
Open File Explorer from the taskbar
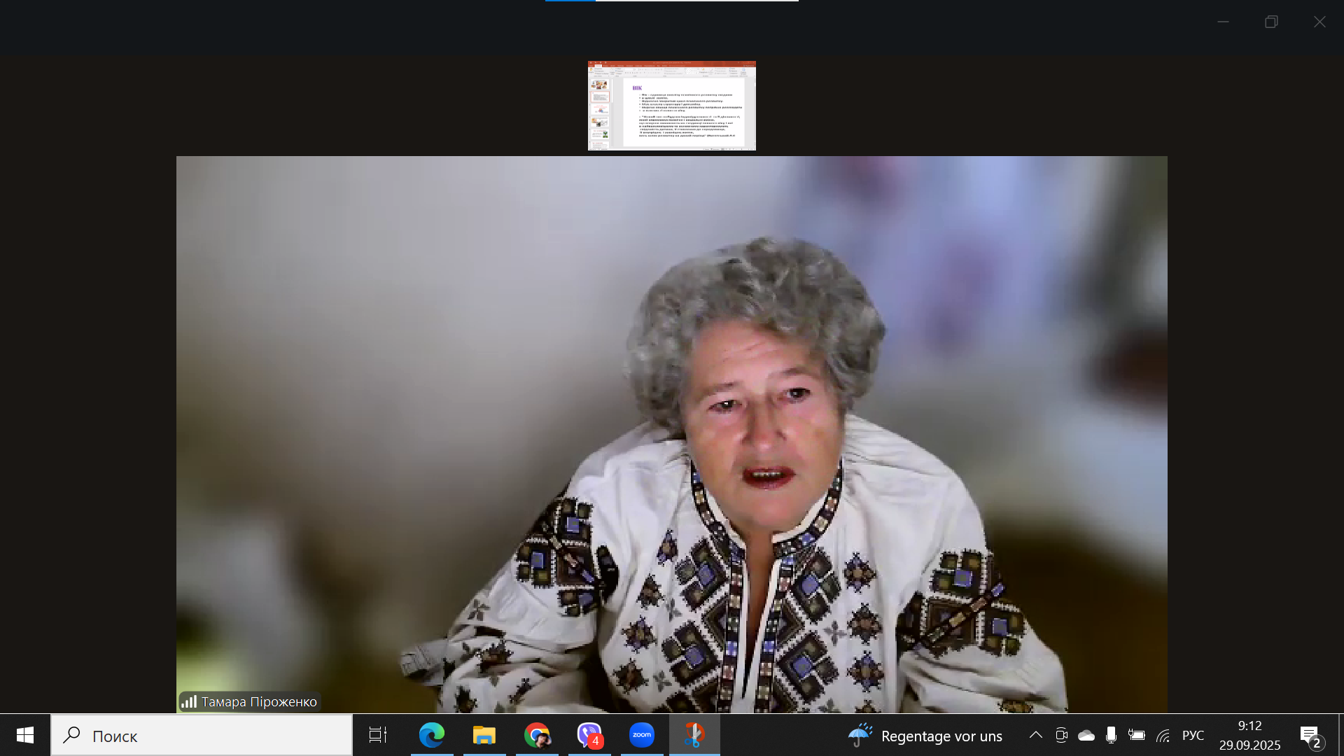click(x=484, y=735)
